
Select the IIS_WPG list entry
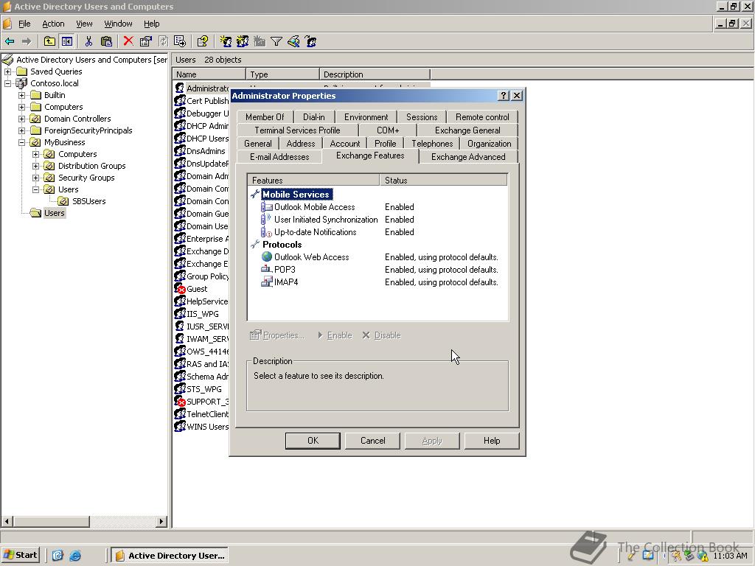point(202,314)
